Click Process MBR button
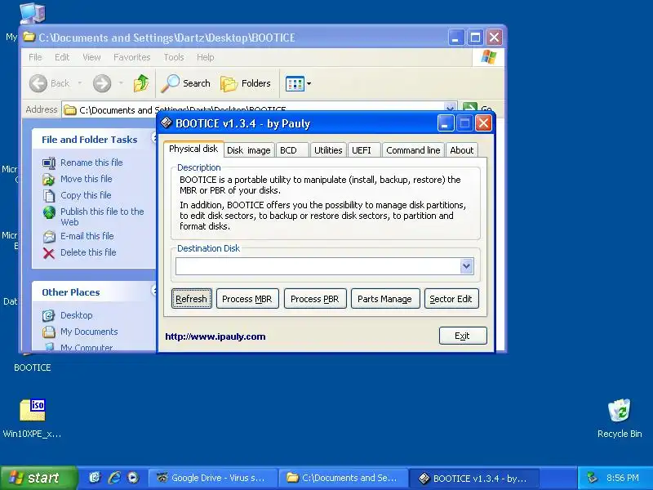The height and width of the screenshot is (490, 653). (247, 299)
